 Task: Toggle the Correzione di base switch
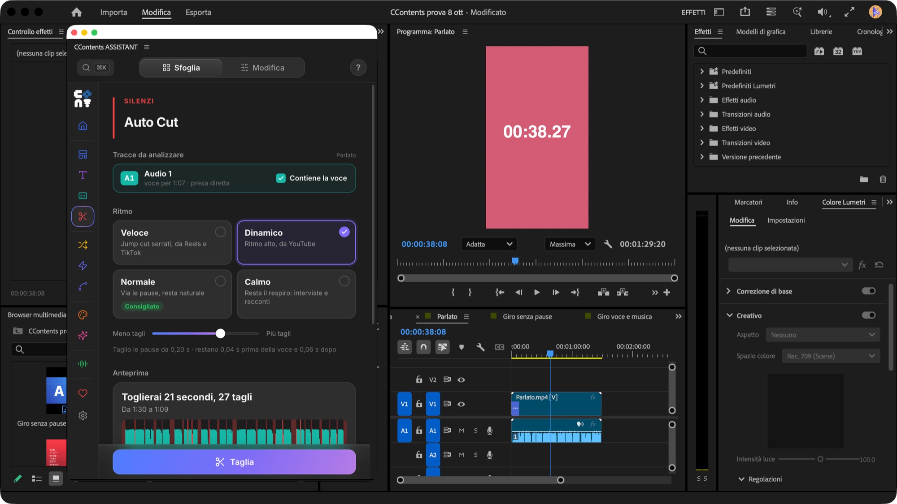point(868,291)
